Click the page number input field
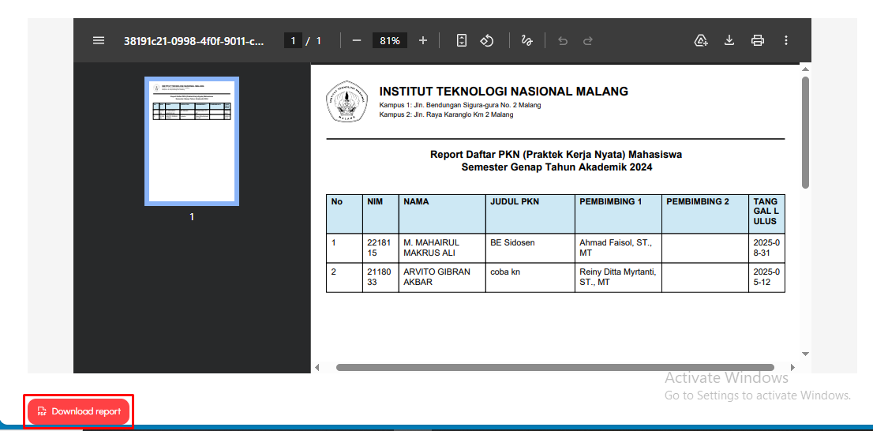This screenshot has height=431, width=873. point(293,40)
